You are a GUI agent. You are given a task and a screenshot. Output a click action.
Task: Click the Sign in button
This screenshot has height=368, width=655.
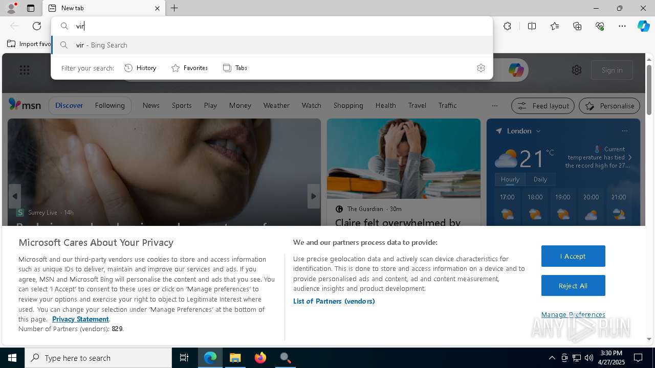[x=612, y=70]
